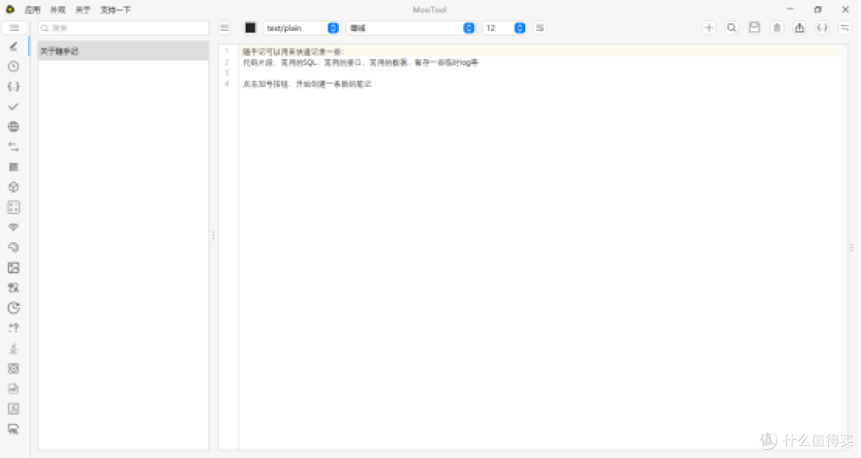Open the two-arrows convert tool in sidebar
This screenshot has width=861, height=458.
tap(14, 147)
